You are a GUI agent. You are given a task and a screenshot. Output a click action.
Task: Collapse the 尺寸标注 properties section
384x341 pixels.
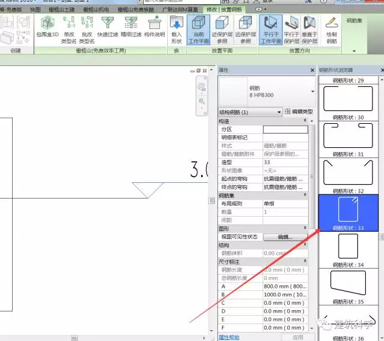305,261
